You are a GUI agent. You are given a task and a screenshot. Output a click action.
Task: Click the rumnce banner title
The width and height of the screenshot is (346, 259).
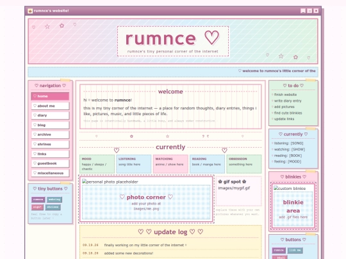click(x=172, y=38)
